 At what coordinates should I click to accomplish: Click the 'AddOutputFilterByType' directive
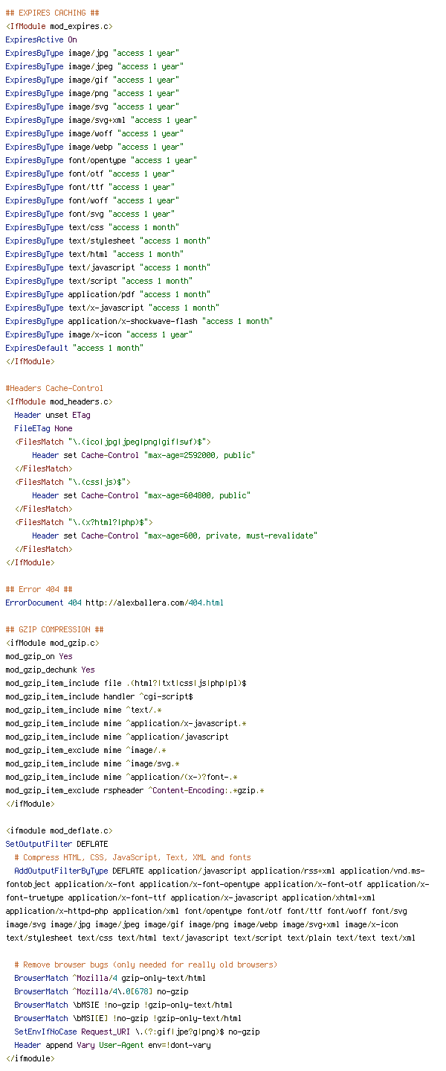[x=61, y=871]
